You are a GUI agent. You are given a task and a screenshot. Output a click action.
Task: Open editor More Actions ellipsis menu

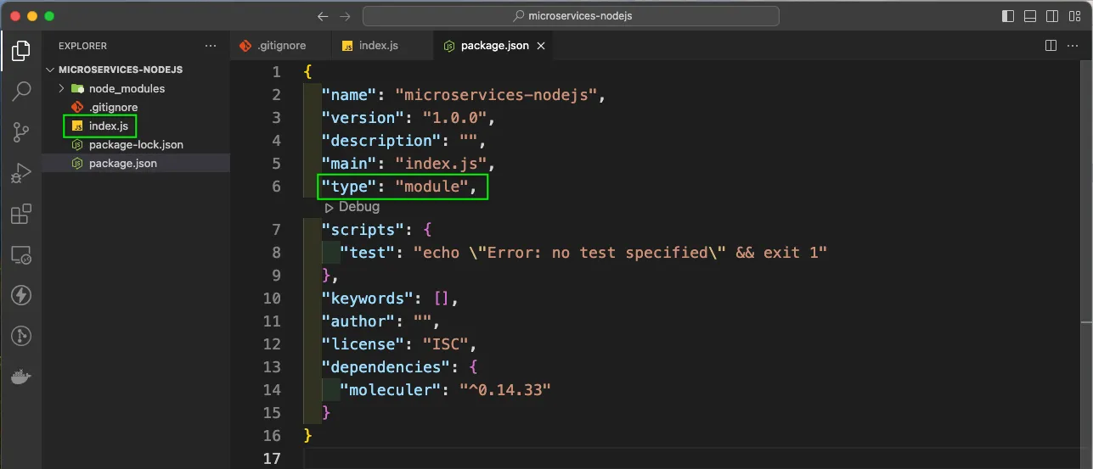[1074, 45]
